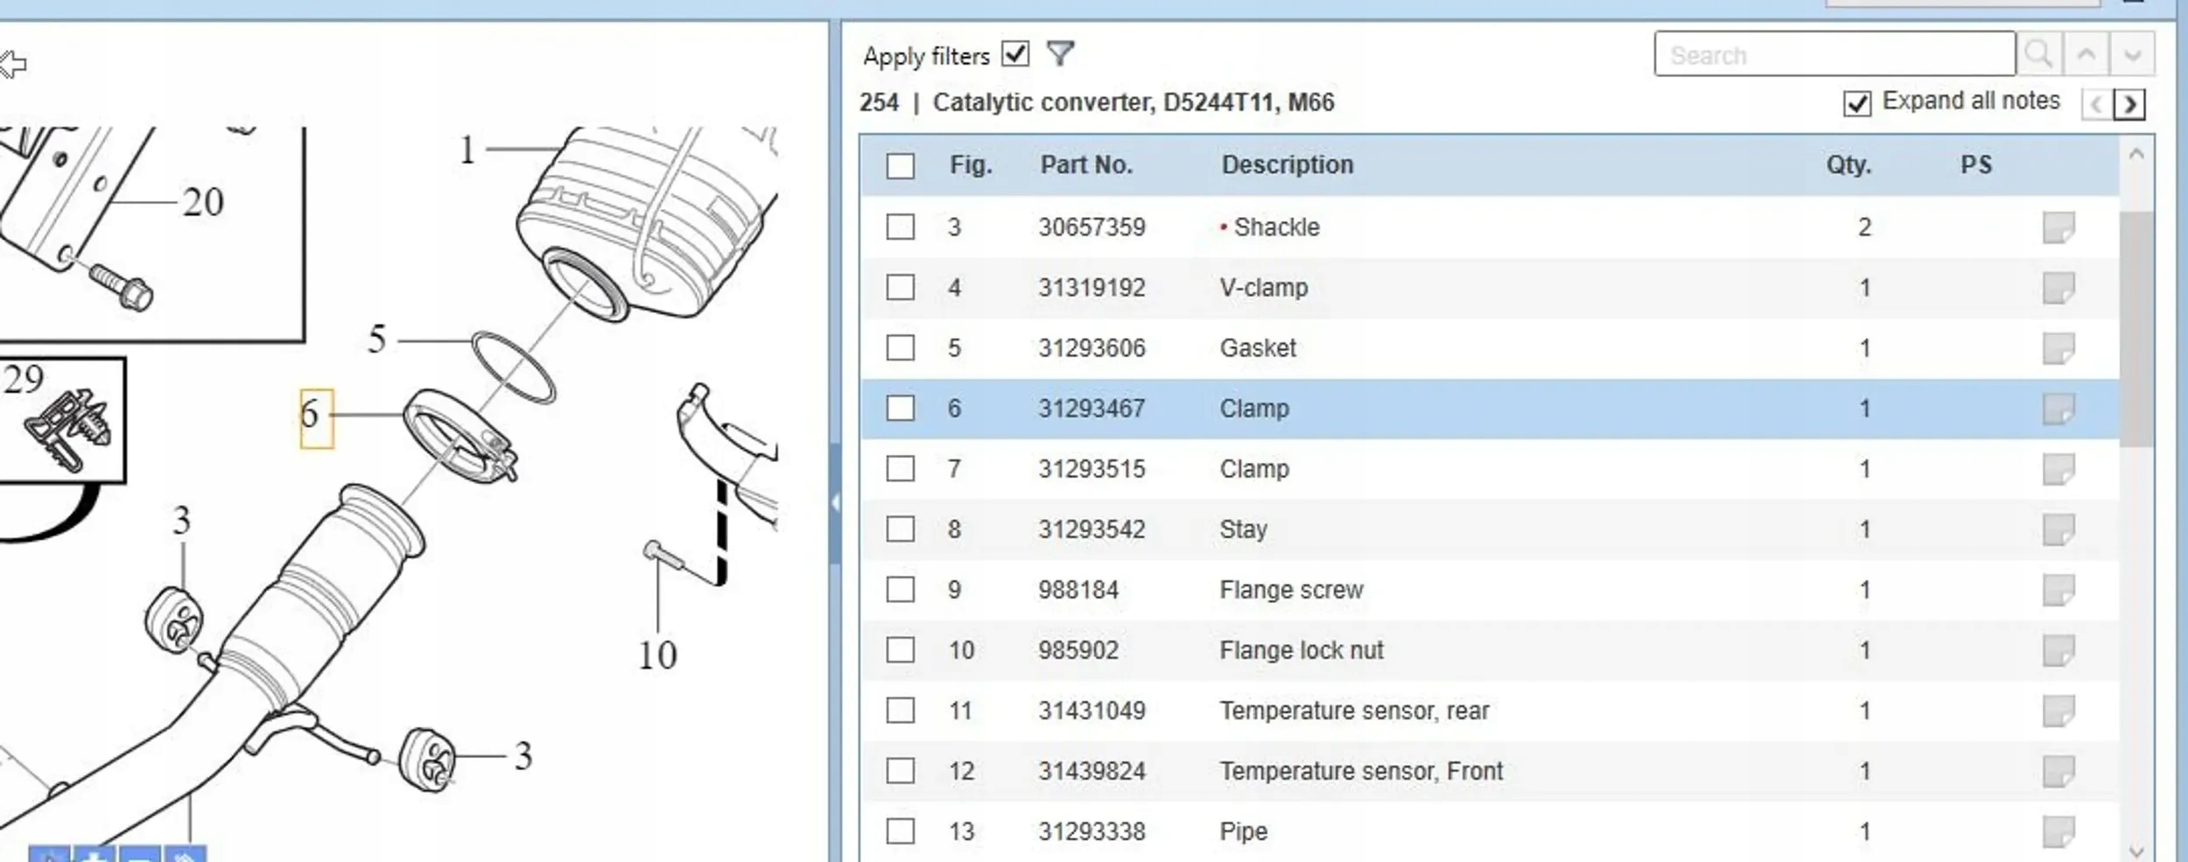
Task: Go to the previous section arrow
Action: (x=2096, y=104)
